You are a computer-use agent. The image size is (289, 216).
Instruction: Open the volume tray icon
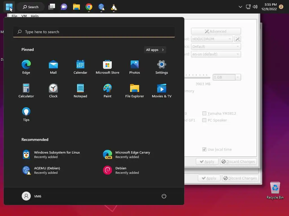[255, 7]
